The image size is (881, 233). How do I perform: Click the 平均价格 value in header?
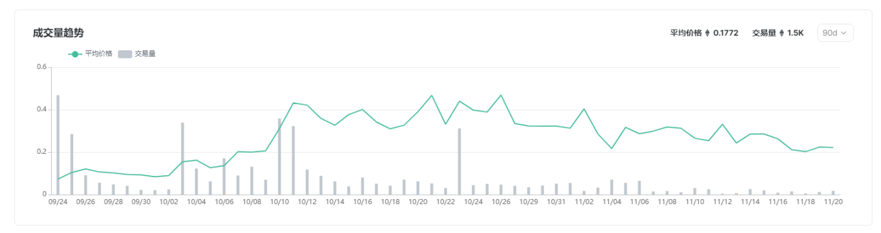[x=726, y=33]
